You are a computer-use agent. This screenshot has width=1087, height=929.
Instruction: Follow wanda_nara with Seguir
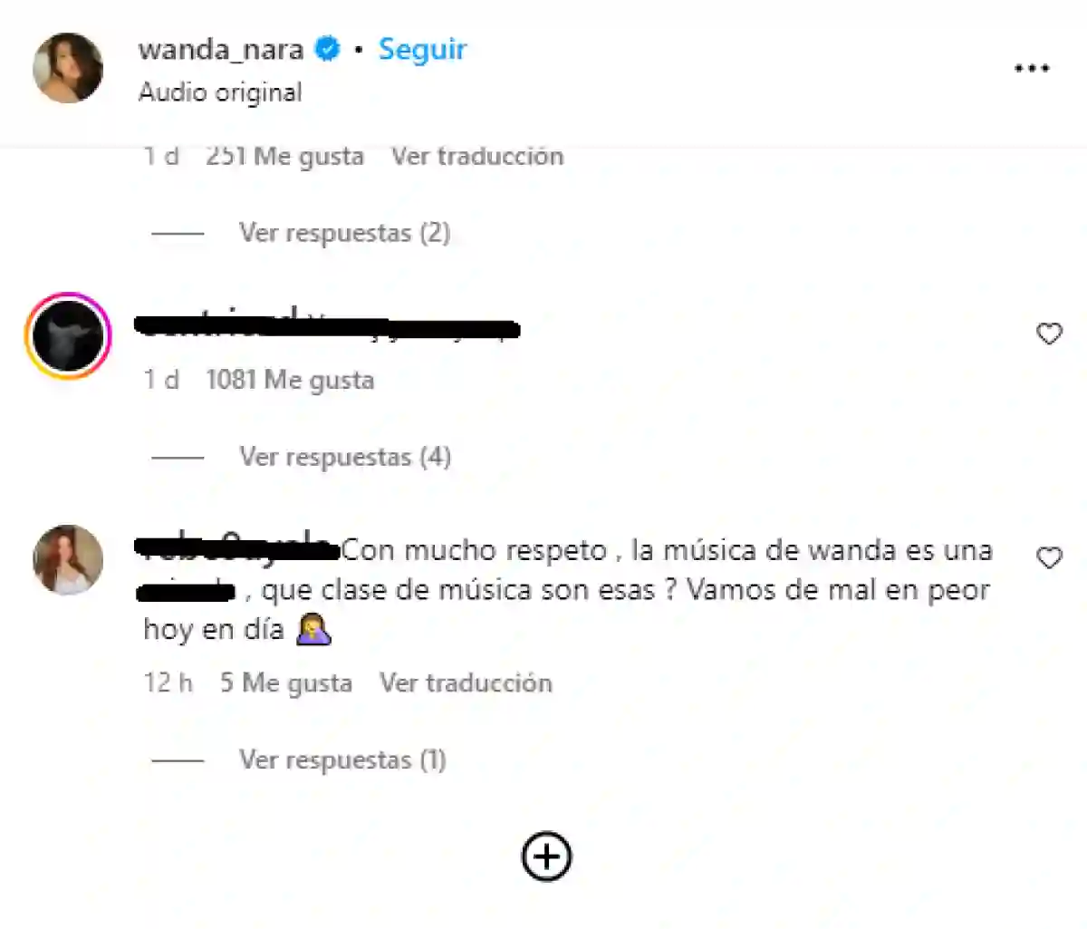click(x=422, y=49)
